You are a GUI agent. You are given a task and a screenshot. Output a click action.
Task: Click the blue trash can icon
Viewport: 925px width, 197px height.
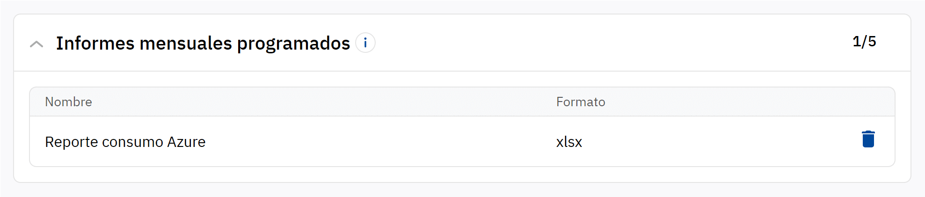(868, 139)
